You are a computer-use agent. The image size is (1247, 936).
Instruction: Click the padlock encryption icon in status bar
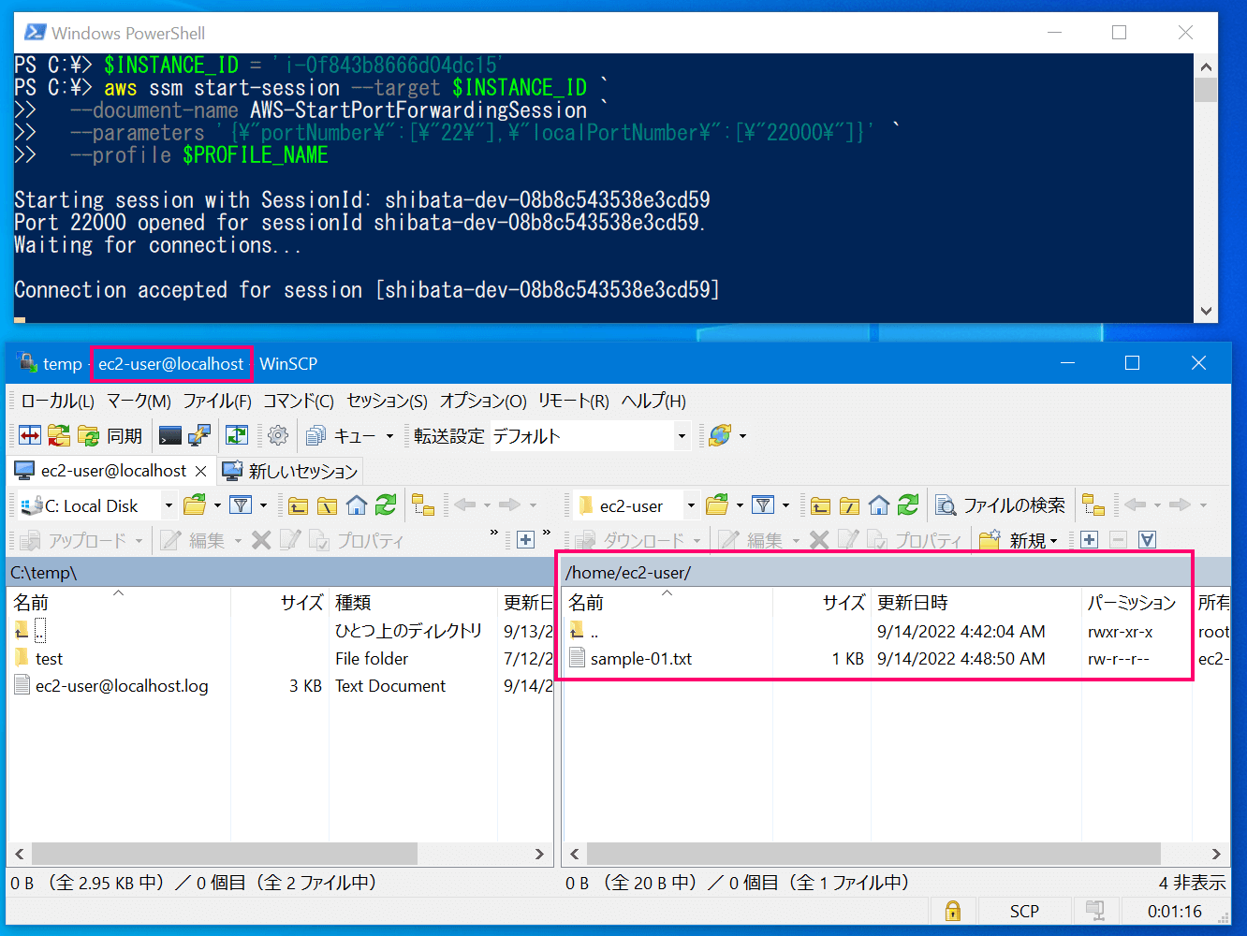(x=953, y=911)
